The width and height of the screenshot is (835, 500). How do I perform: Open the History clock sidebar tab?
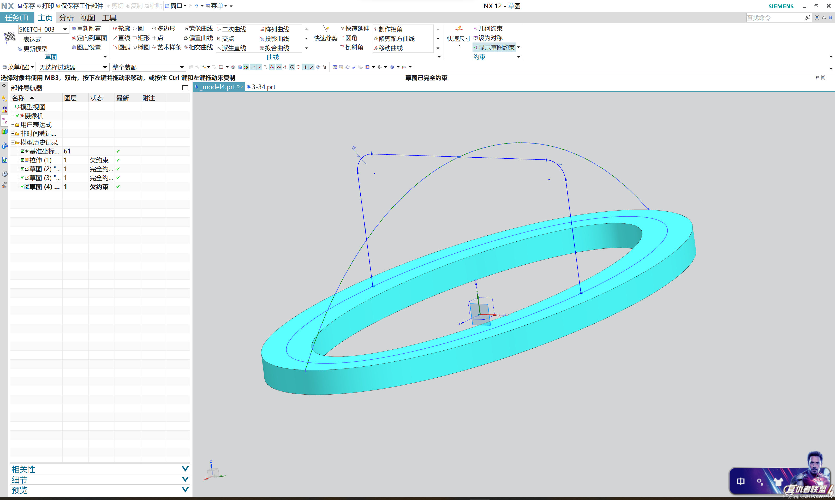4,174
